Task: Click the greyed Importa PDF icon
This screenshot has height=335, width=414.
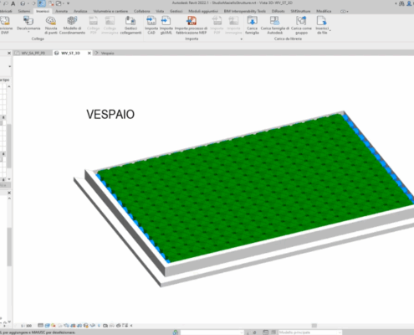Action: pos(217,21)
